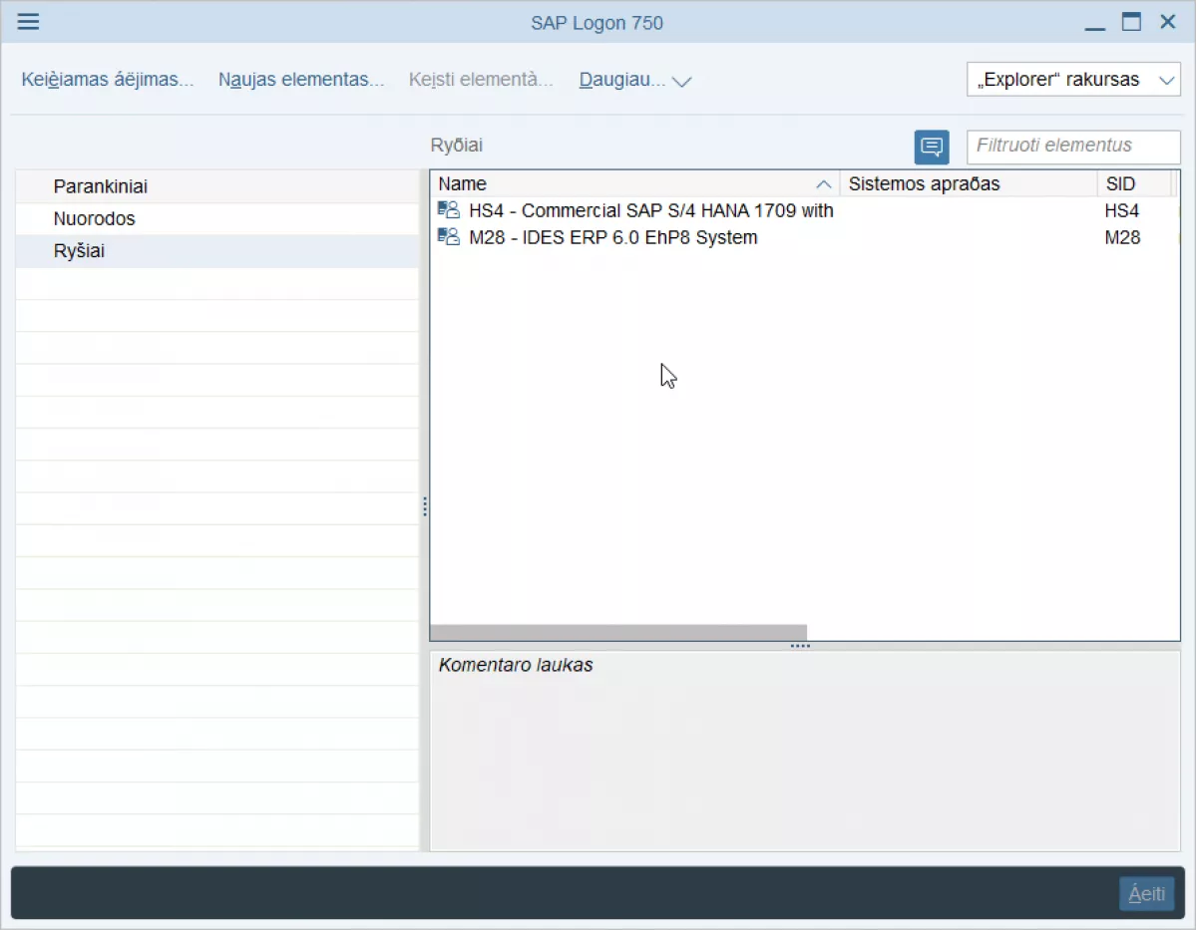This screenshot has height=930, width=1196.
Task: Select Ryšiai in the left tree
Action: coord(217,251)
